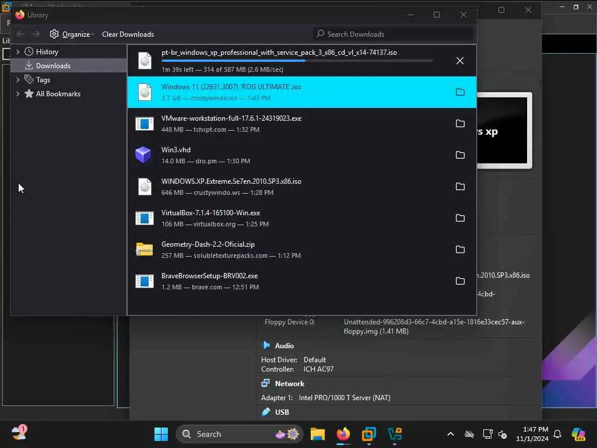Click the xp VM preview thumbnail in VirtualBox
The height and width of the screenshot is (448, 597).
tap(503, 131)
